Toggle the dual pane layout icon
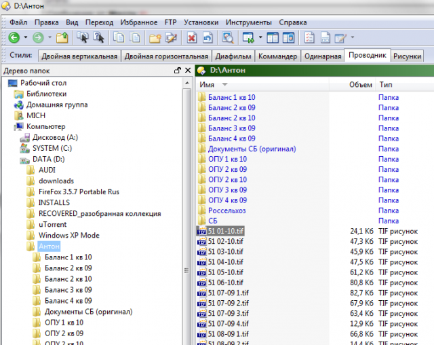The image size is (434, 345). pos(273,37)
